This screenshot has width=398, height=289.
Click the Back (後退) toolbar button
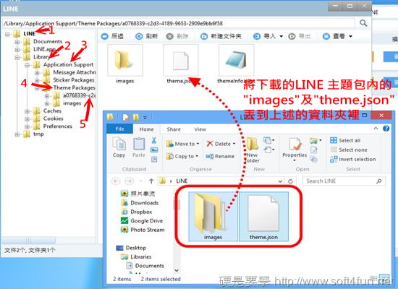coord(112,37)
